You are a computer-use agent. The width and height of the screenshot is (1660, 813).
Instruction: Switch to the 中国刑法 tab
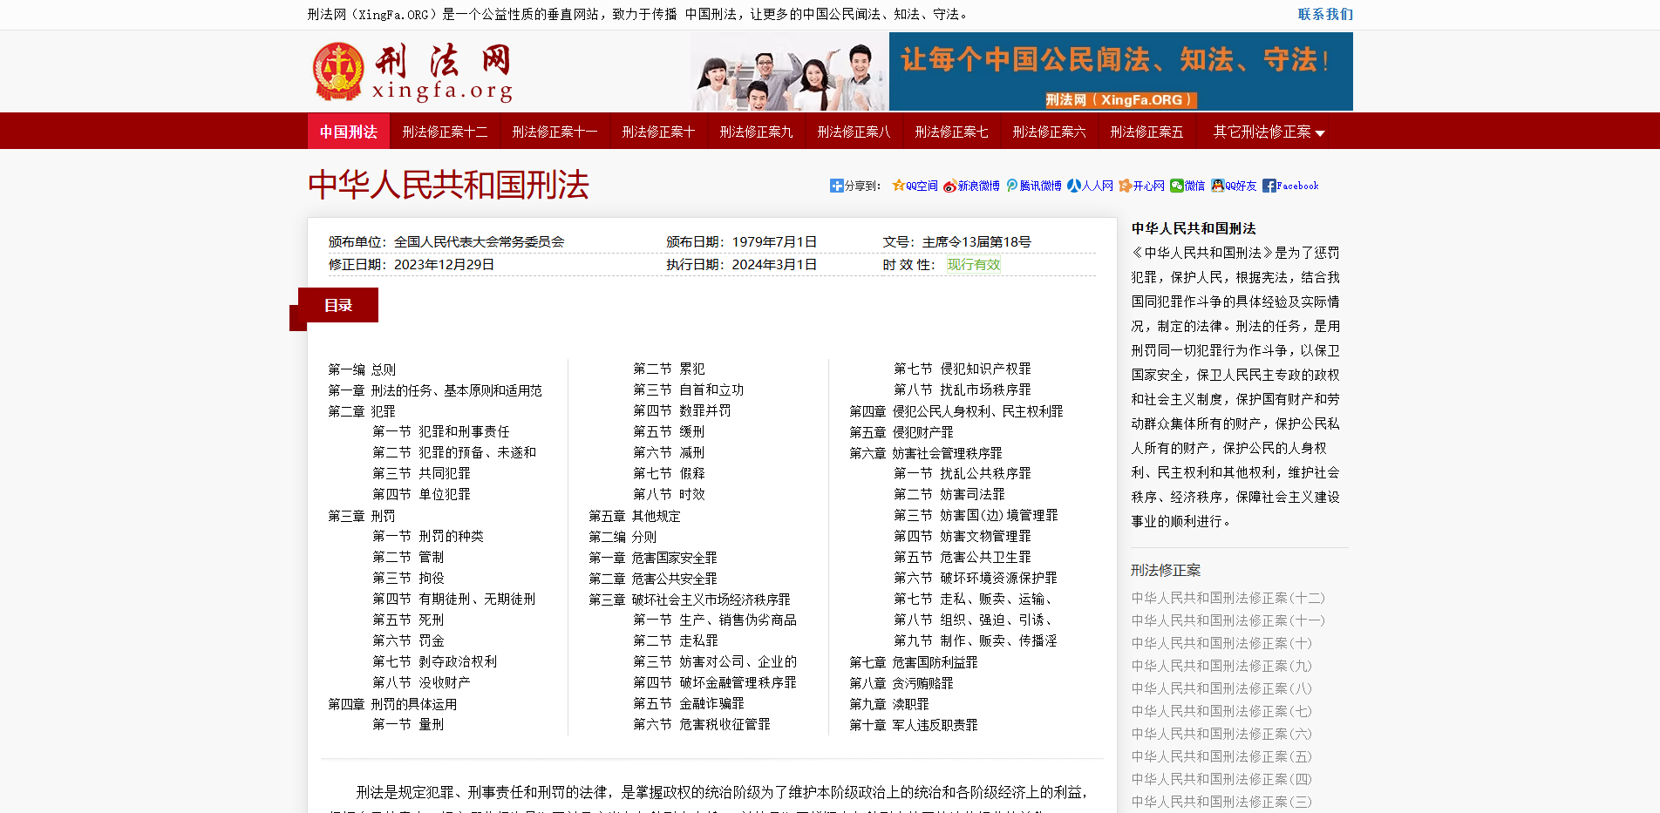pyautogui.click(x=348, y=131)
